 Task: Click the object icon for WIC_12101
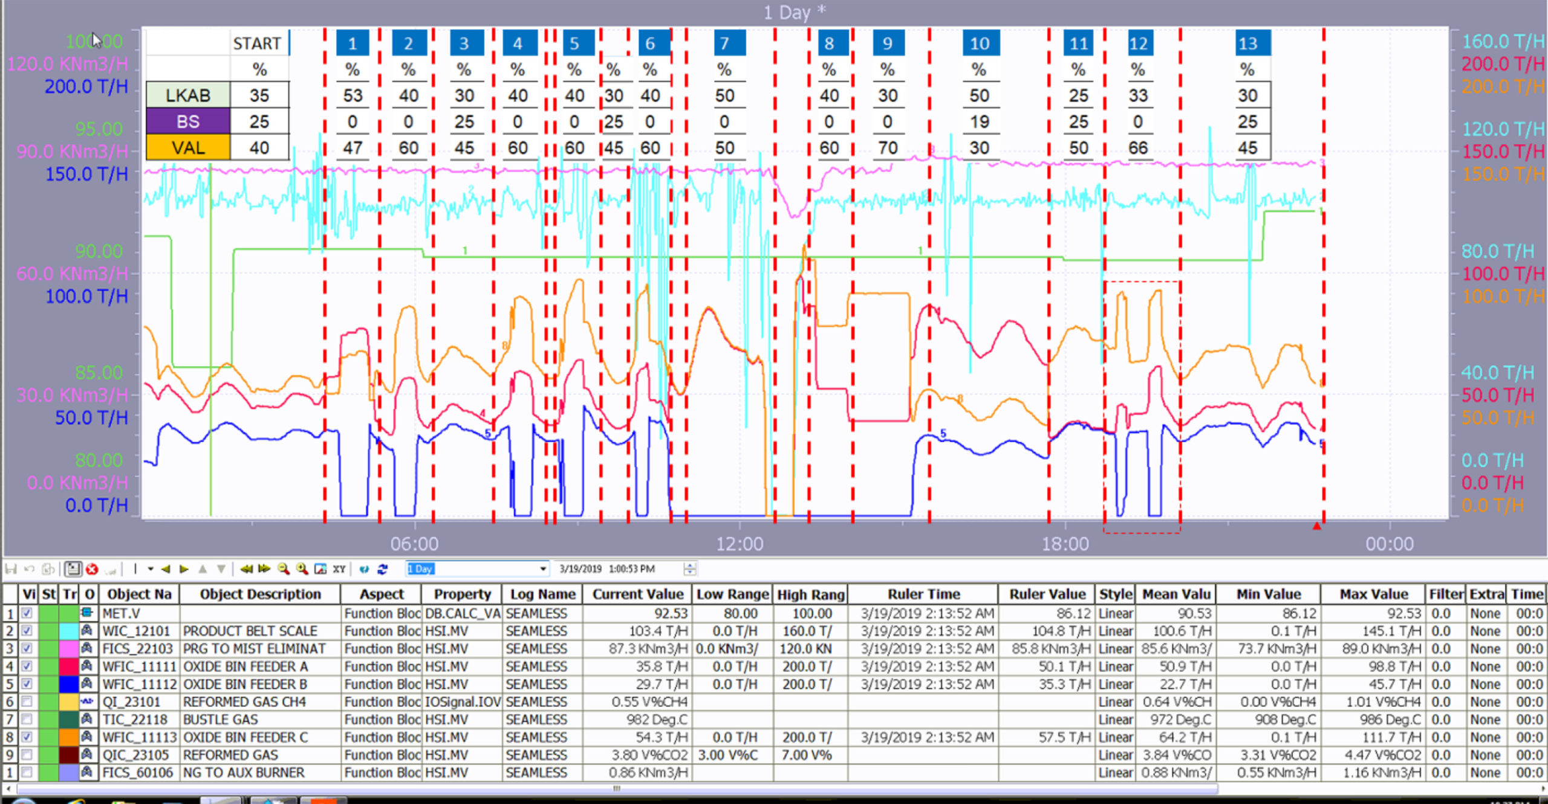pos(88,631)
